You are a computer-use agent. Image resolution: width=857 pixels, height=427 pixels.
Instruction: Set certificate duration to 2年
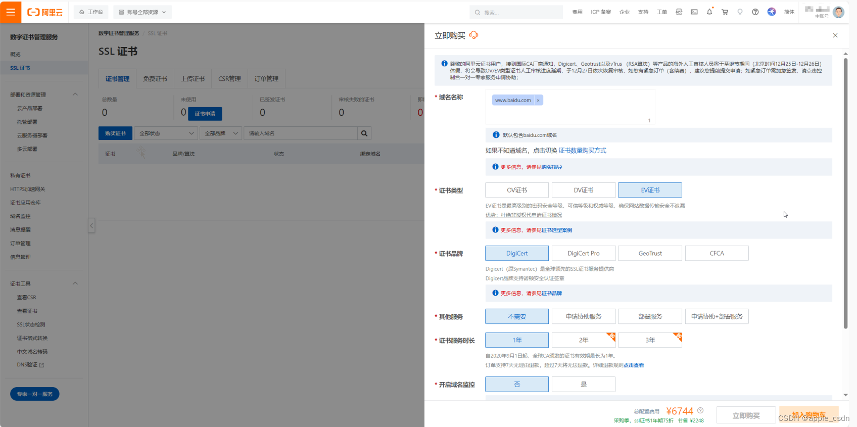[x=584, y=340]
